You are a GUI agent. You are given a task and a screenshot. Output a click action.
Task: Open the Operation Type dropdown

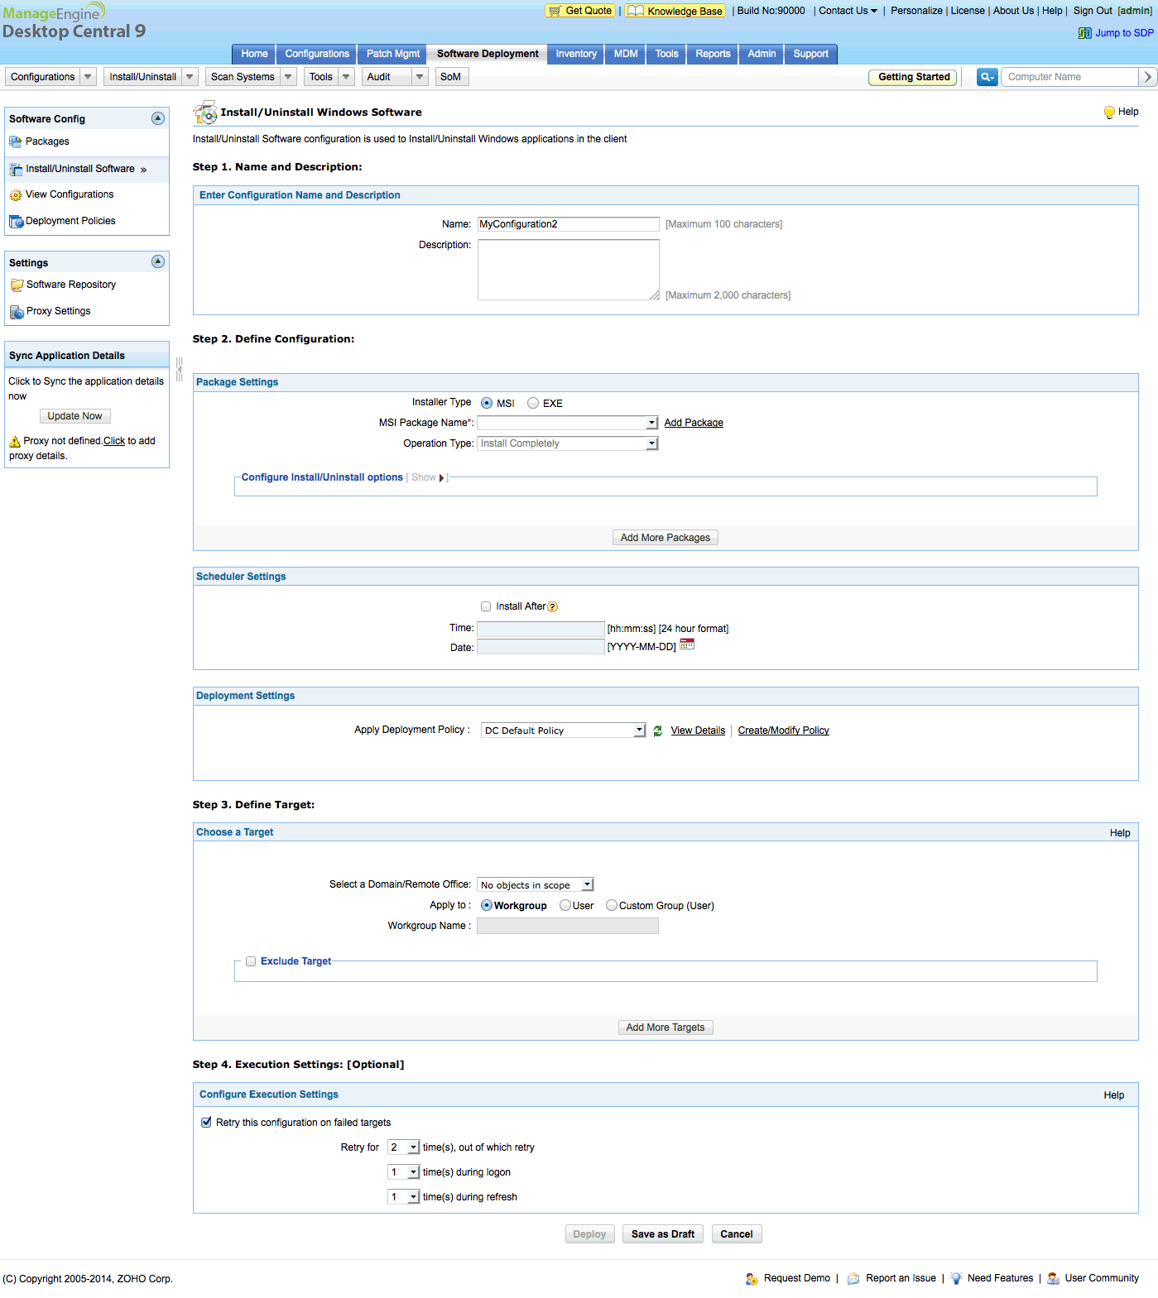tap(568, 443)
